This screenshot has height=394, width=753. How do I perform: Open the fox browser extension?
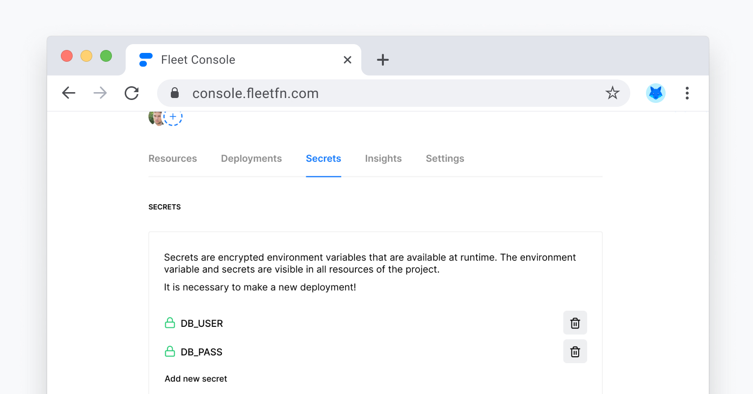point(655,93)
